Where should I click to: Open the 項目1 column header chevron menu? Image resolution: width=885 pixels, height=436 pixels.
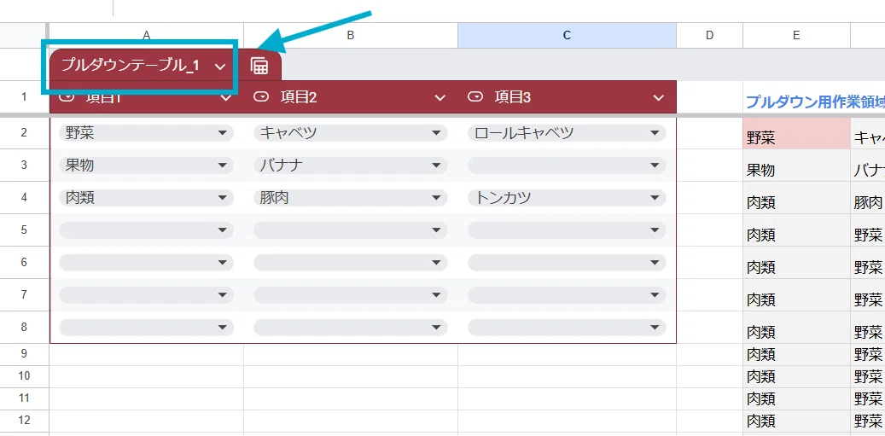pos(225,98)
